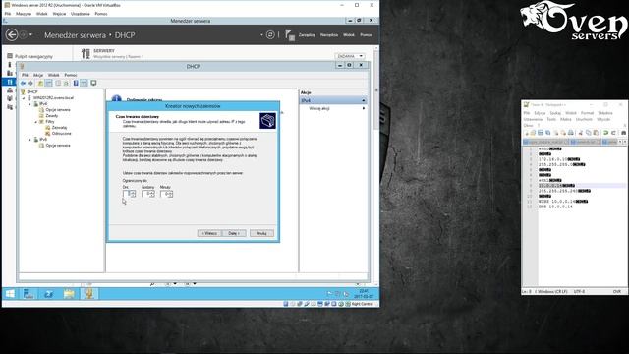Click Server Manager back navigation arrow
The image size is (629, 354).
point(12,35)
